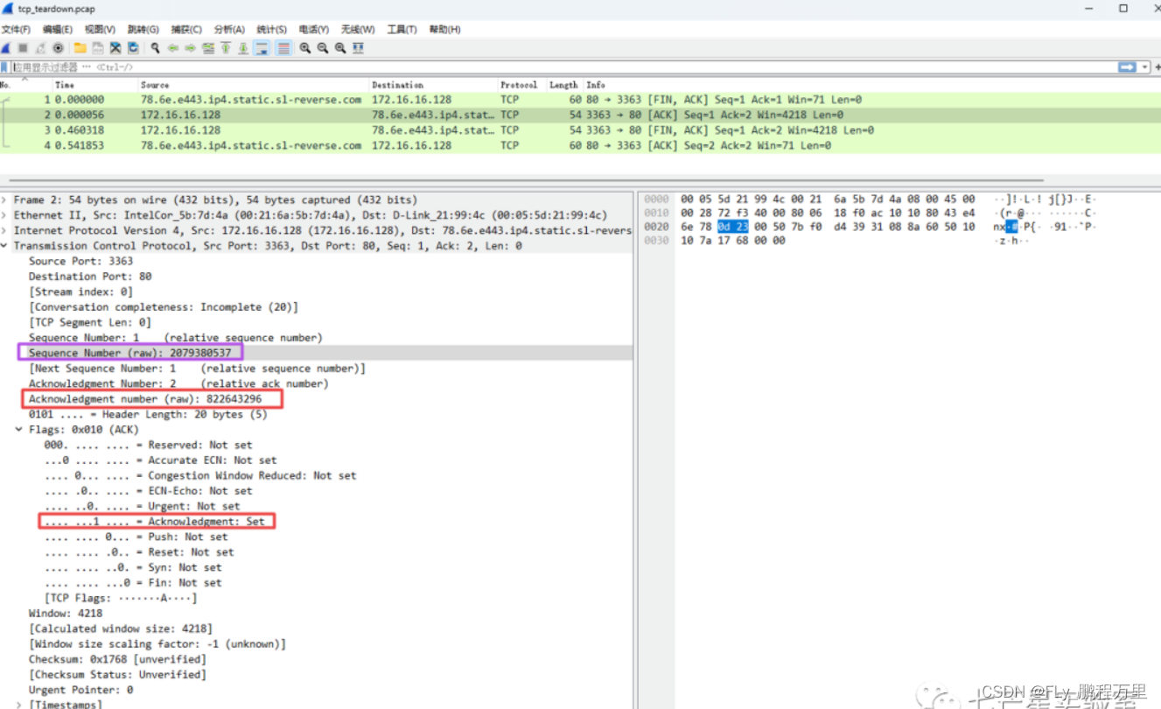This screenshot has width=1161, height=709.
Task: Sort by Length column header
Action: coord(563,85)
